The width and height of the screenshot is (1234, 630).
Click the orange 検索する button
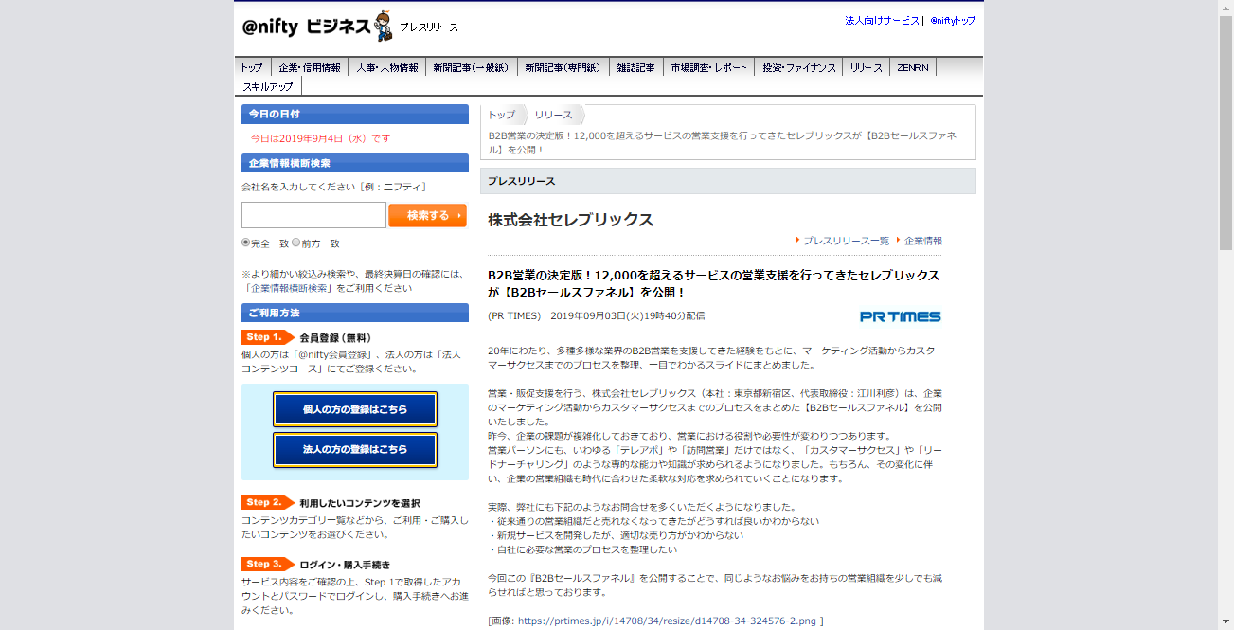click(x=427, y=215)
